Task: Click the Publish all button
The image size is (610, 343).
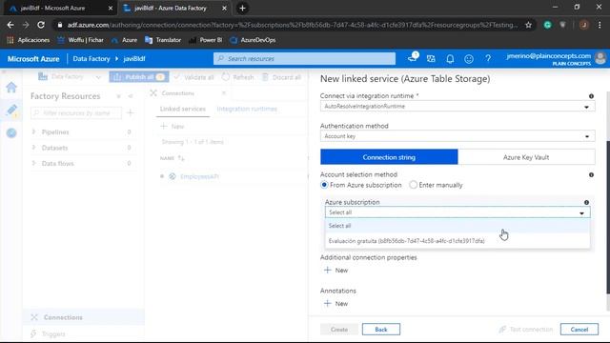Action: pos(139,77)
